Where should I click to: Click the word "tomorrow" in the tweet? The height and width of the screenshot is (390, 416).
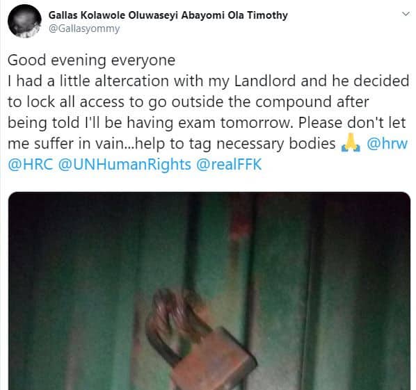[x=257, y=123]
